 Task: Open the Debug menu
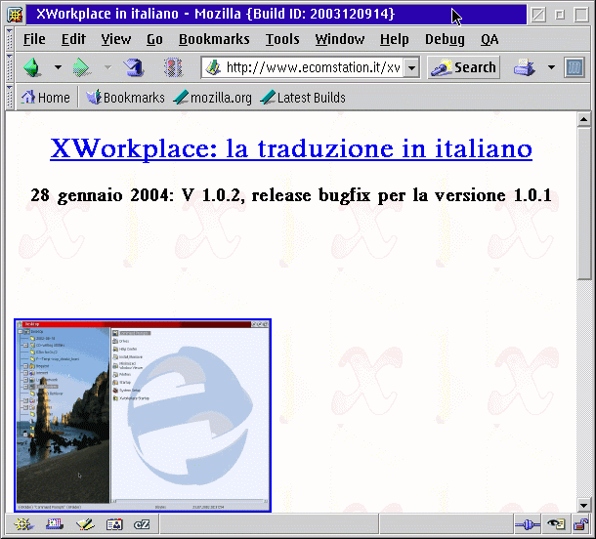(445, 39)
